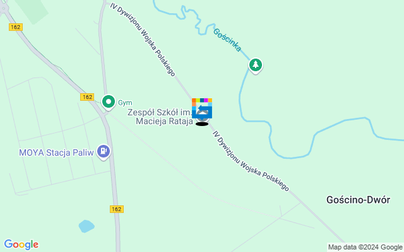Click the 162 shield beside Gym
The width and height of the screenshot is (404, 252).
(x=87, y=97)
